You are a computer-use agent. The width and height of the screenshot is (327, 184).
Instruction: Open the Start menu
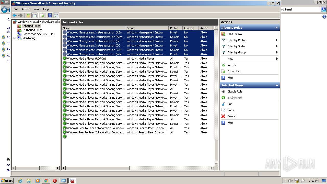pos(7,180)
